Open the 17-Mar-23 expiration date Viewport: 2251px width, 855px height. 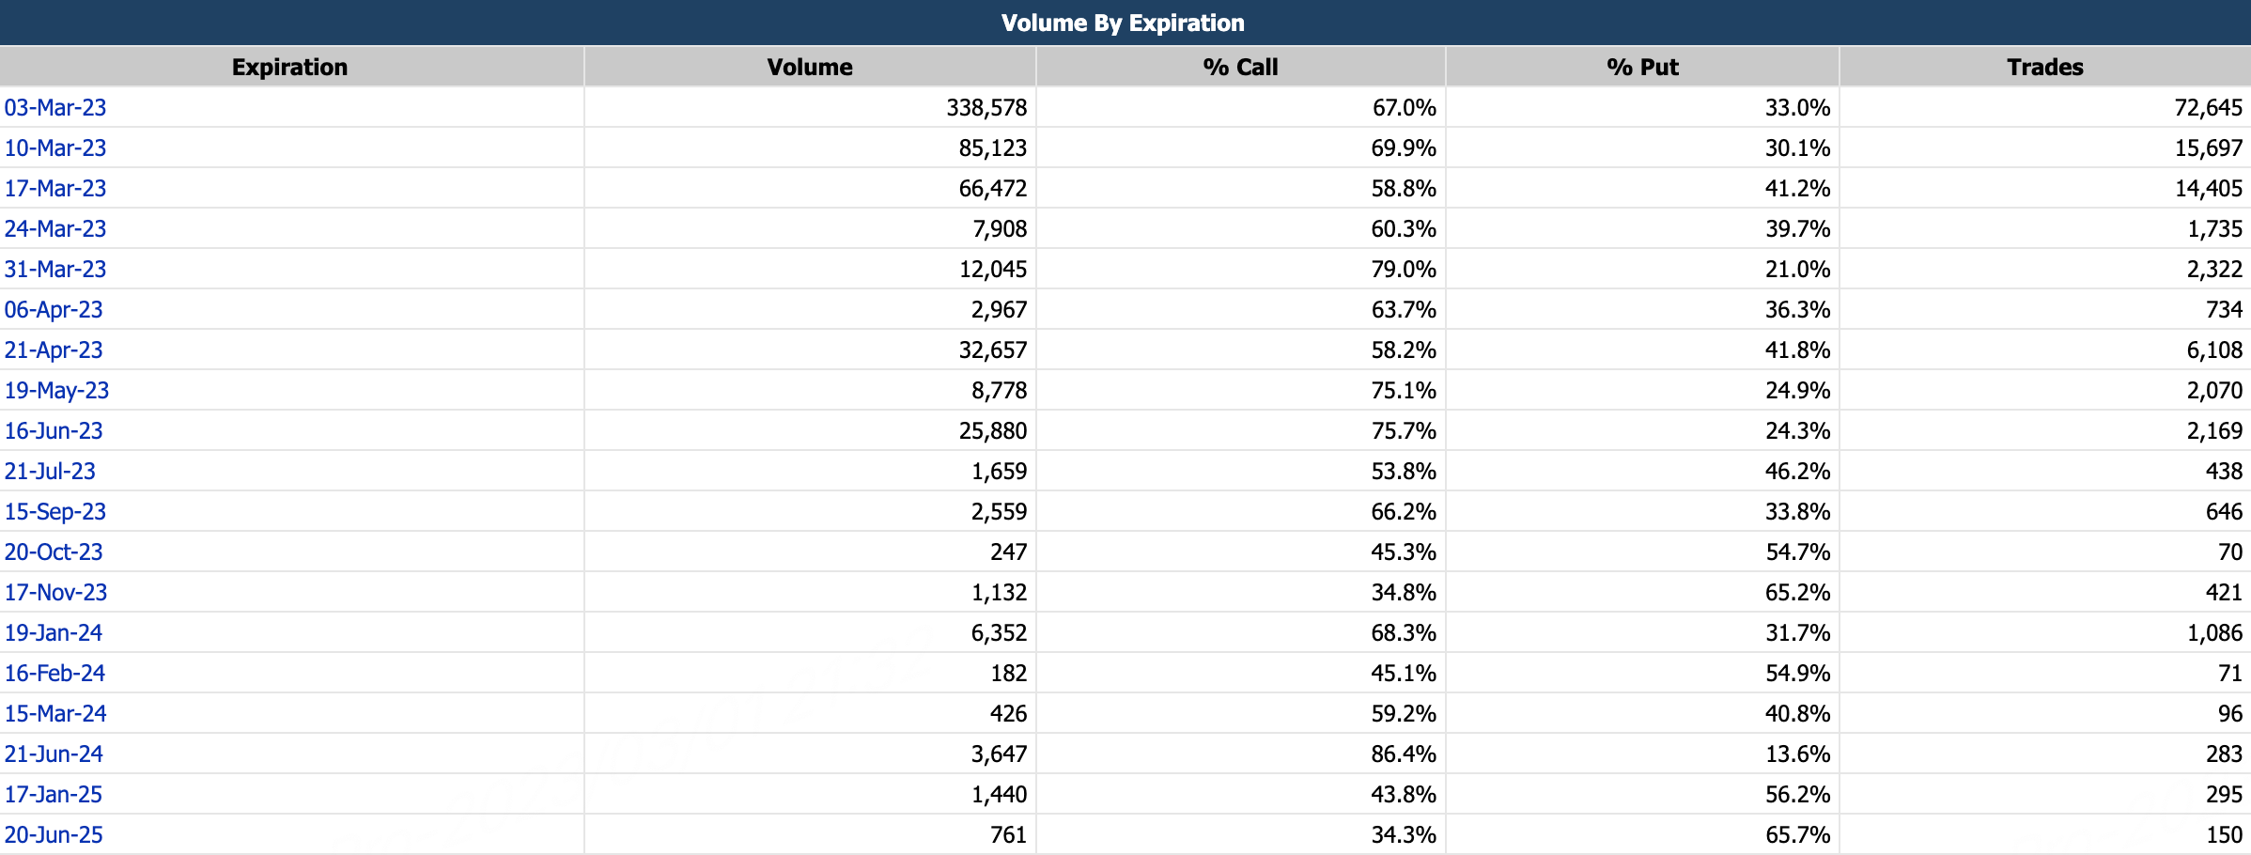(x=55, y=189)
